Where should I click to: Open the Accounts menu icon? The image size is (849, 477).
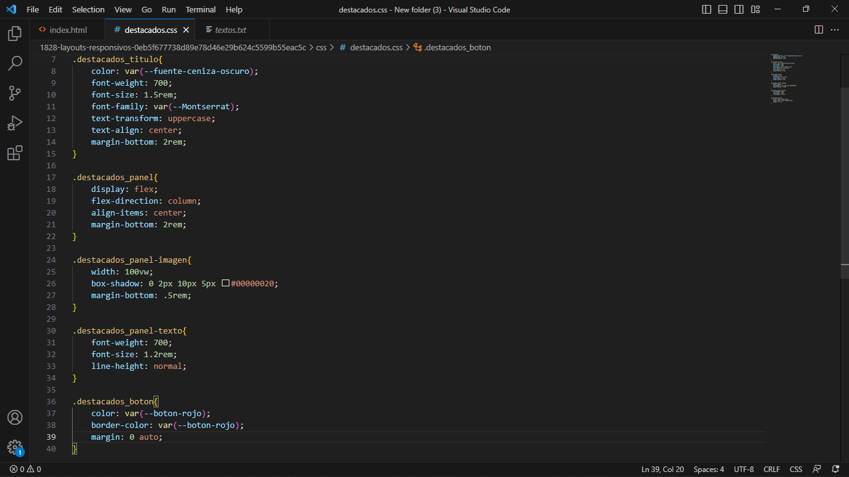coord(15,417)
